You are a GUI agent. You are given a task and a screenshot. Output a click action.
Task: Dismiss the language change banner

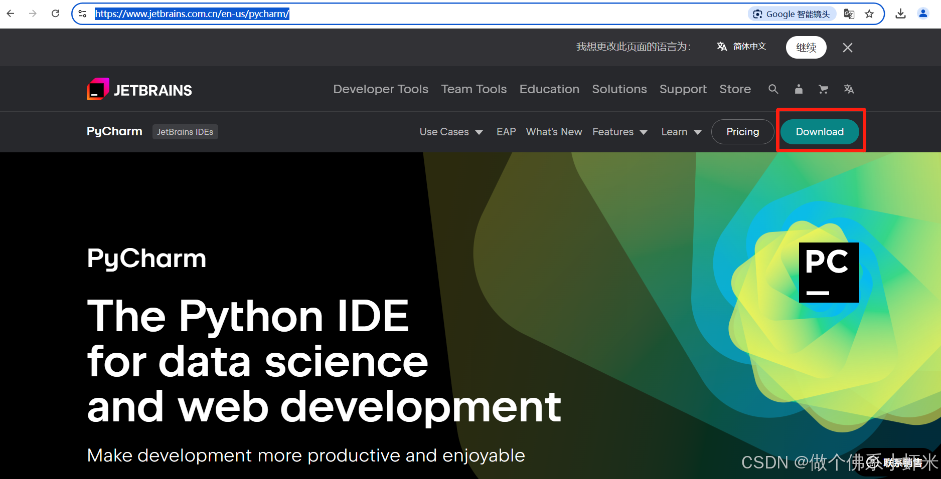click(848, 48)
